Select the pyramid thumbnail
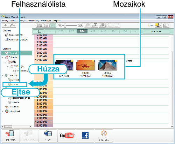 [107, 65]
